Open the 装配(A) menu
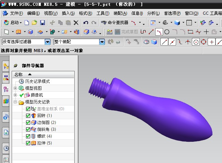 pyautogui.click(x=120, y=13)
